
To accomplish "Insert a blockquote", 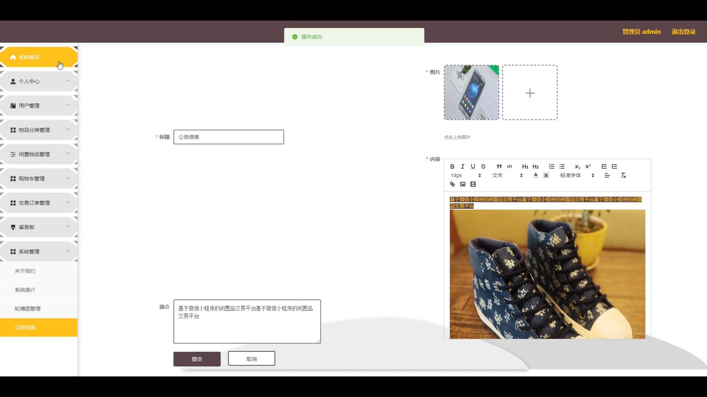I will 499,167.
